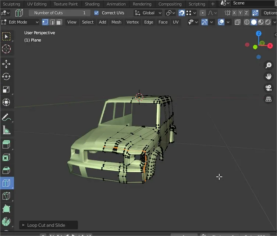Open the UV menu
The height and width of the screenshot is (236, 277).
[175, 22]
